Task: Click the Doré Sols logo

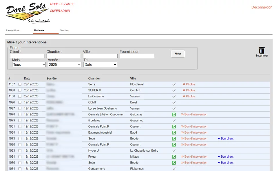Action: (27, 12)
